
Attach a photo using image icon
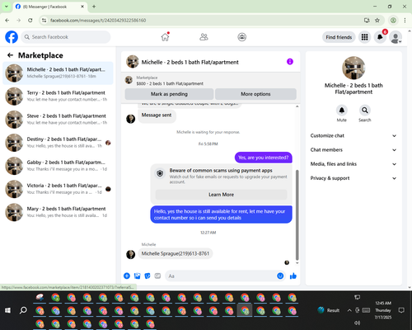(x=137, y=276)
